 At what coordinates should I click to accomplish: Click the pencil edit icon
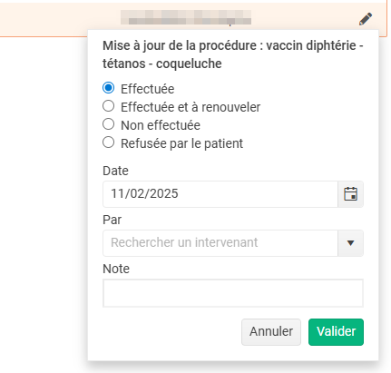(x=366, y=19)
